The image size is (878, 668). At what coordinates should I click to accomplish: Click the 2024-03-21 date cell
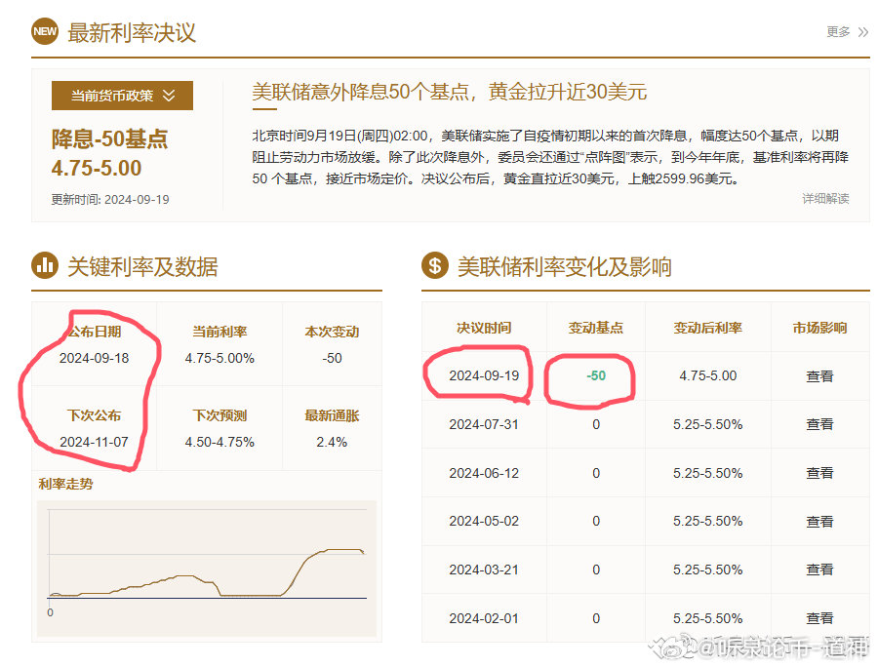coord(484,570)
